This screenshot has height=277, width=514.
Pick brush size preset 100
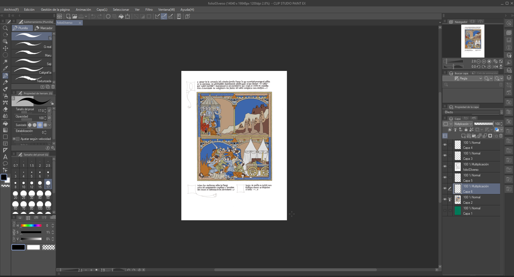[x=40, y=205]
